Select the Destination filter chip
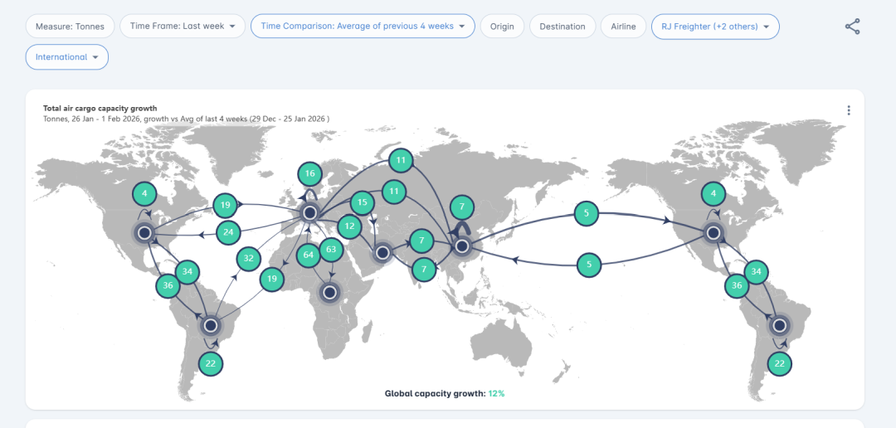Screen dimensions: 896x428 (x=562, y=27)
